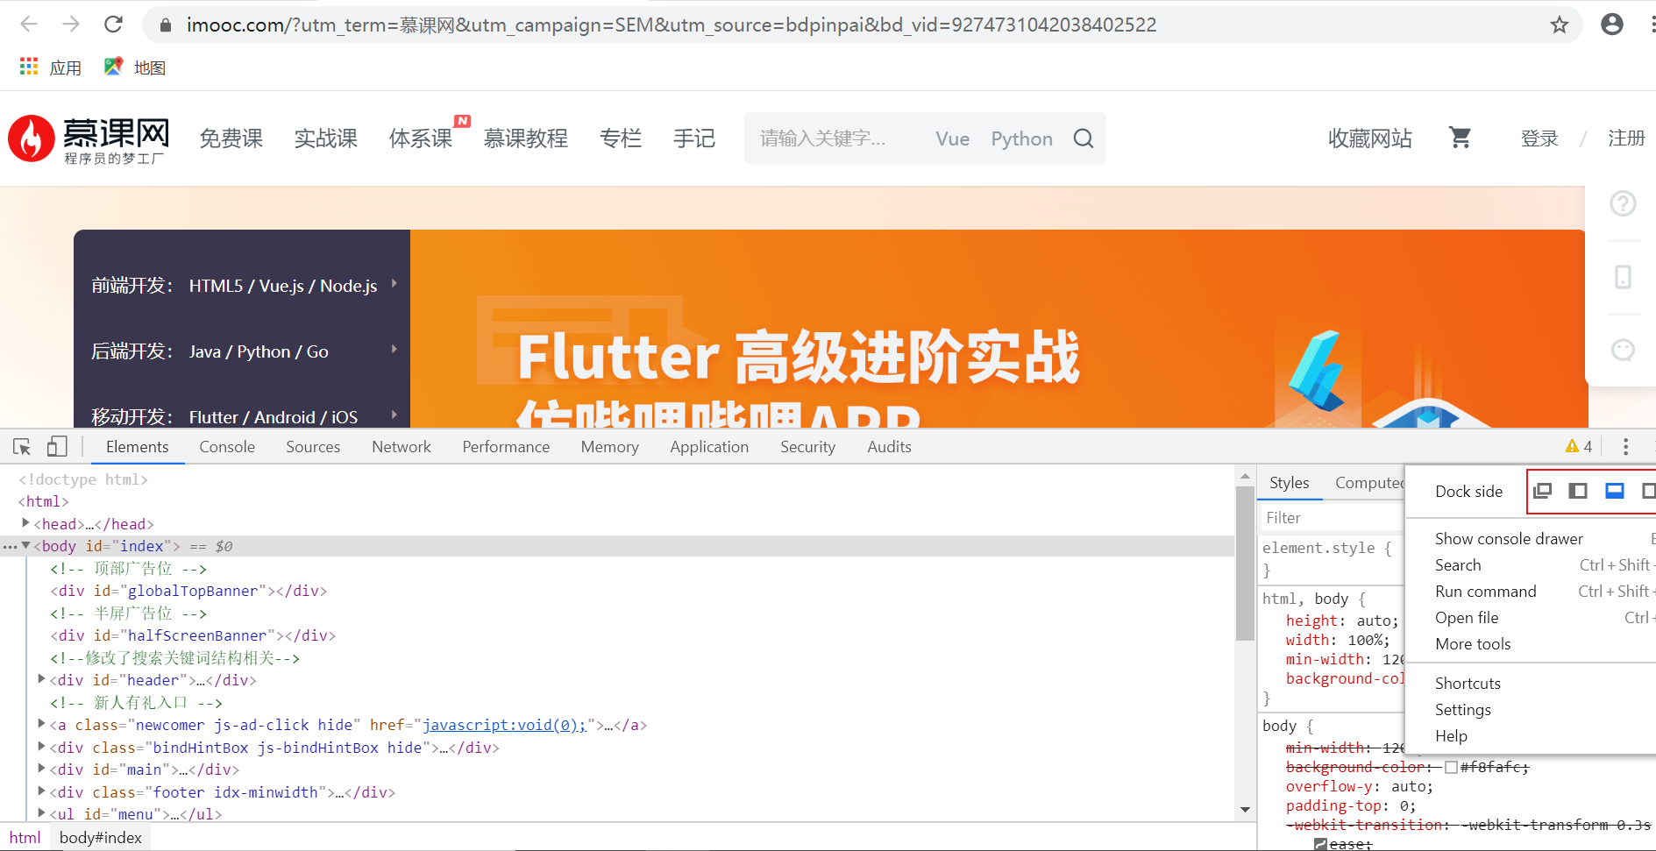Open the Performance tab

tap(506, 447)
